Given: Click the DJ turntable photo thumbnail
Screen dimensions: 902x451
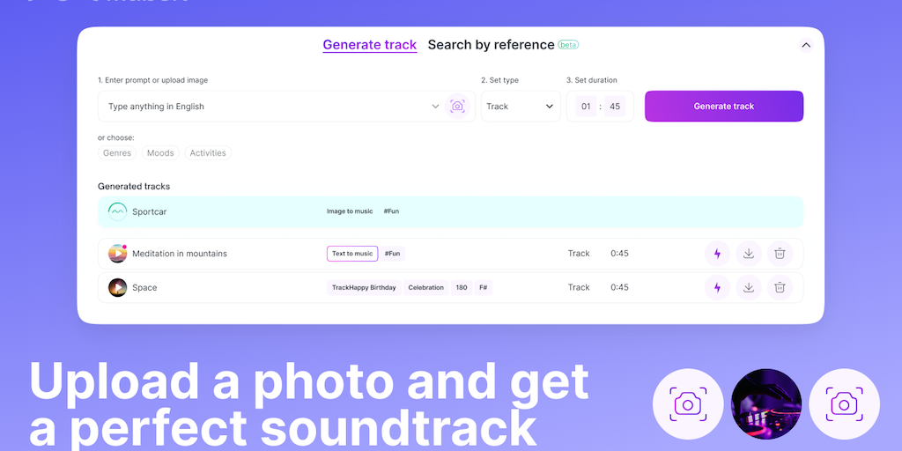Looking at the screenshot, I should coord(766,404).
